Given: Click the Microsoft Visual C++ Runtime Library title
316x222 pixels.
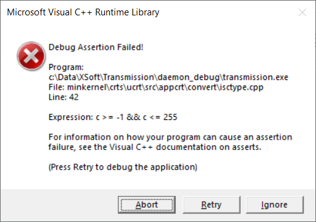Looking at the screenshot, I should pyautogui.click(x=83, y=12).
